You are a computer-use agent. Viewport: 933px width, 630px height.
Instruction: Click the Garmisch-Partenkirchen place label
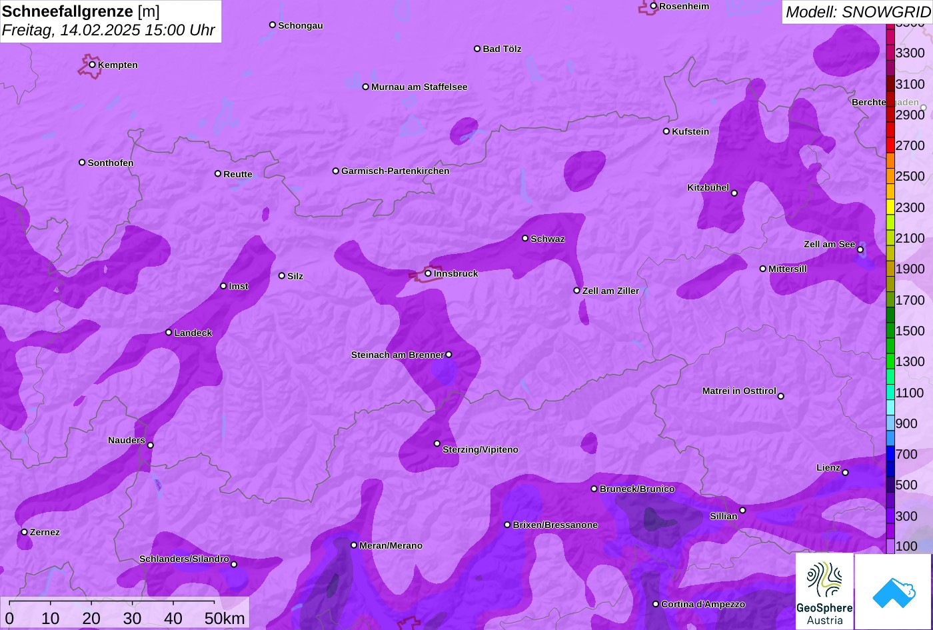[x=395, y=171]
